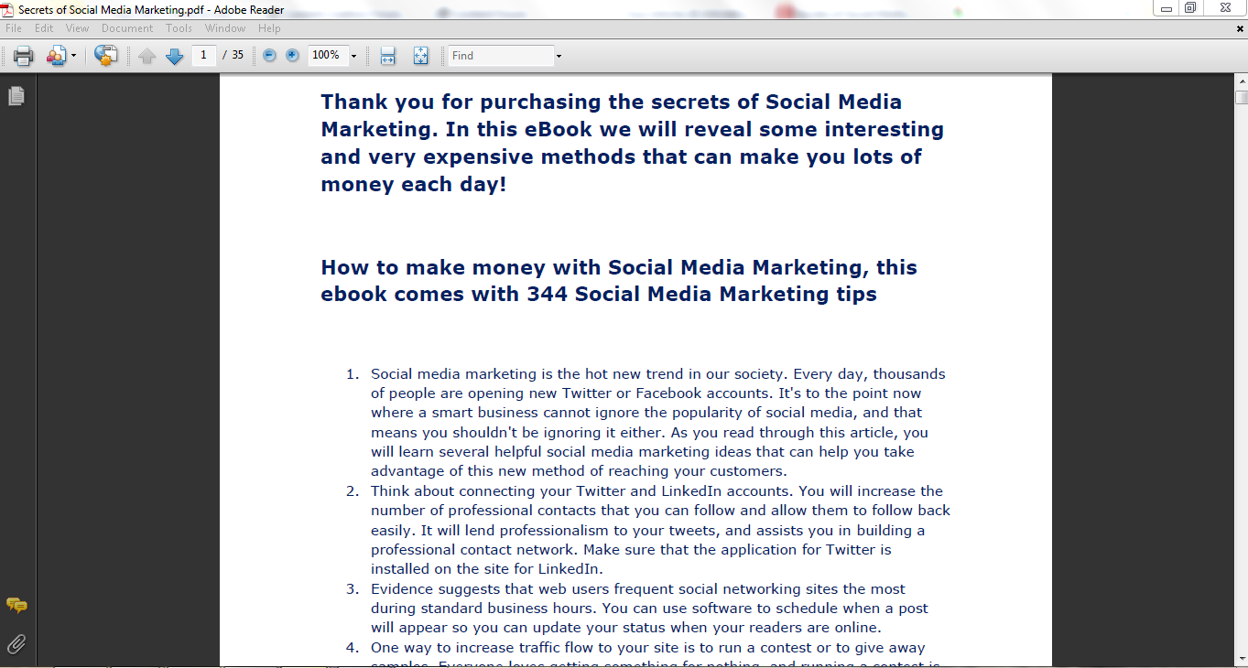The image size is (1248, 668).
Task: Open the File menu
Action: coord(13,28)
